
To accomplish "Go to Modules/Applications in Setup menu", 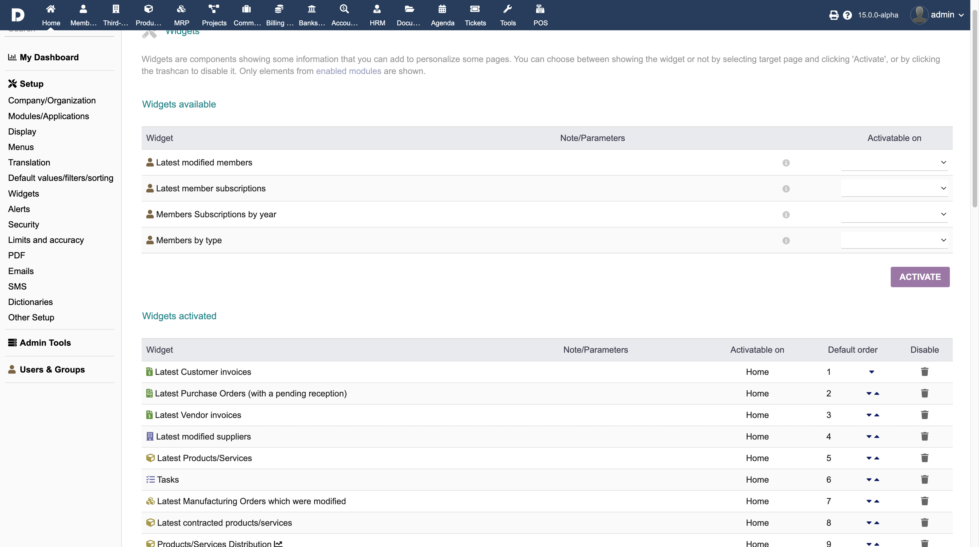I will 49,116.
